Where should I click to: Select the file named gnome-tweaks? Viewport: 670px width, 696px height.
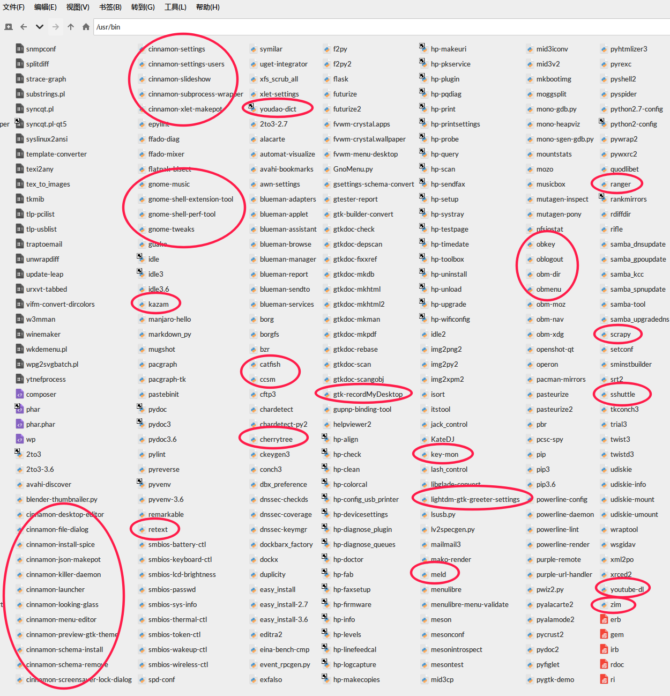click(x=172, y=229)
